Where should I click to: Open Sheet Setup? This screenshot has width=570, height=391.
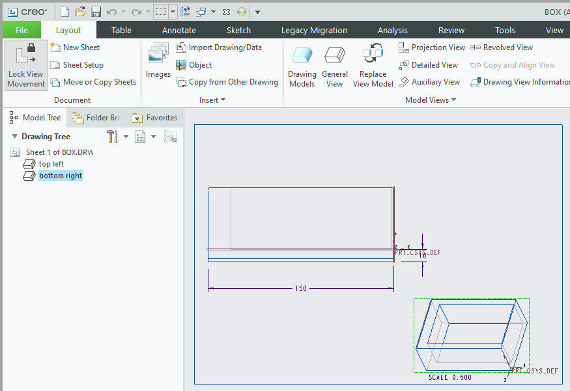(x=83, y=65)
